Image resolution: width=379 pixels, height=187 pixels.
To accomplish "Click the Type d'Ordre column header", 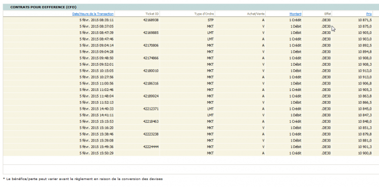I will tap(204, 14).
